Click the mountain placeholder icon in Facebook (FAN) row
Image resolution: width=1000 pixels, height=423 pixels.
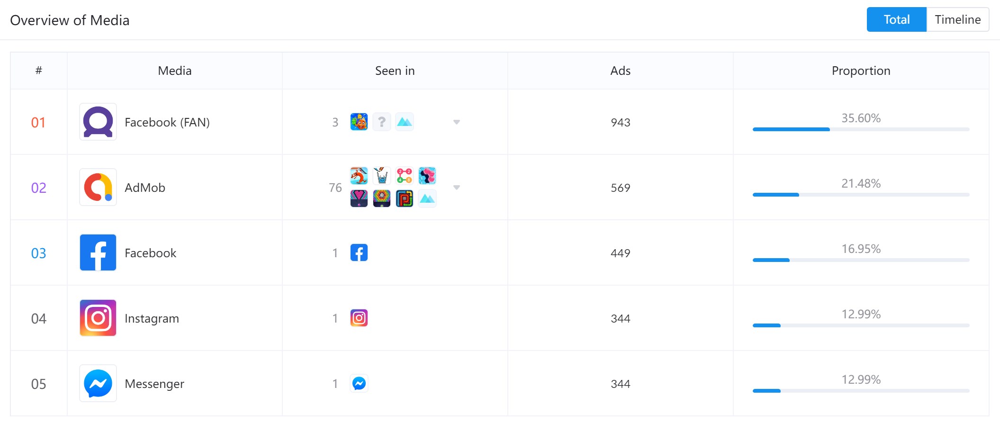point(405,122)
